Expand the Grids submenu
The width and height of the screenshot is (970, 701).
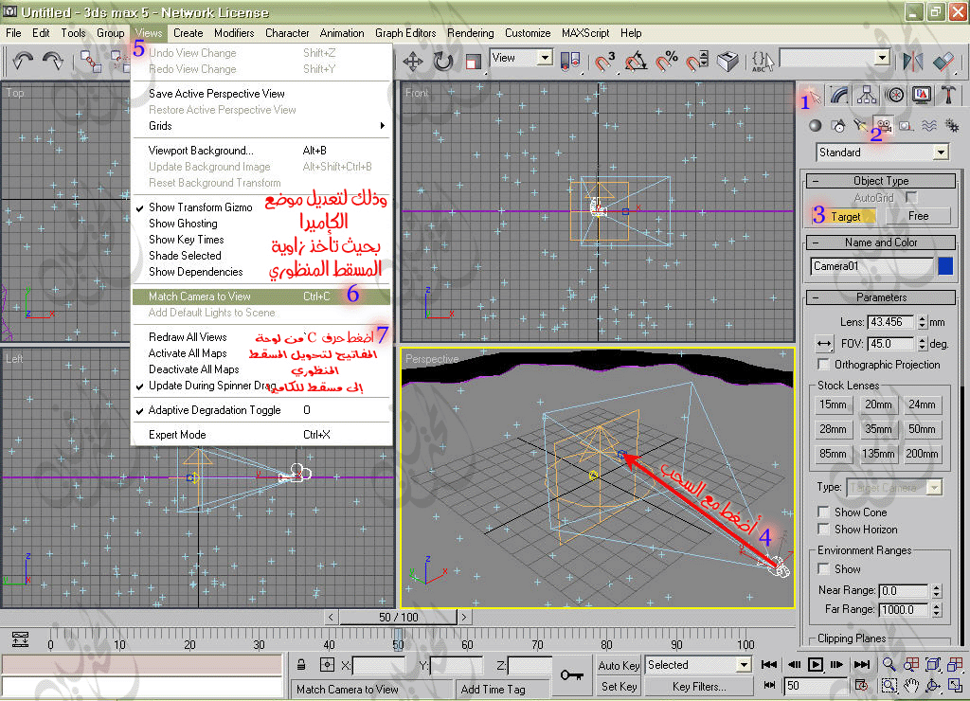click(x=261, y=126)
